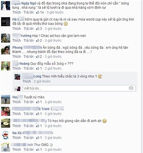The image size is (143, 153).
Task: Click '3 giờ trước' on Na Xù's comment
Action: point(53,138)
